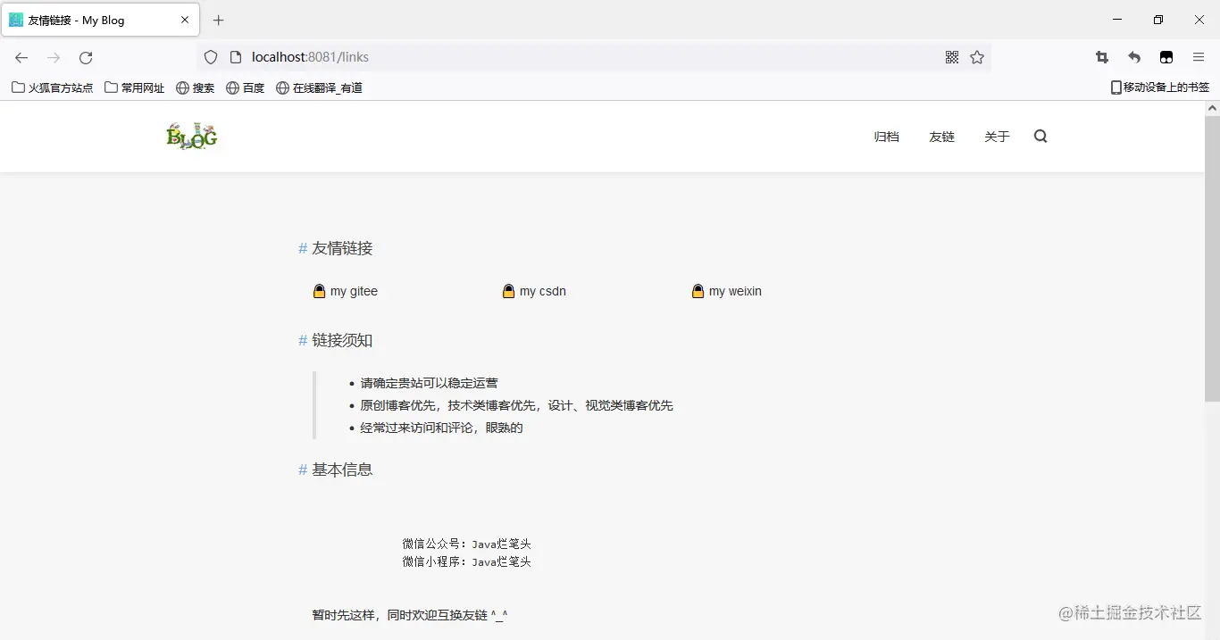1220x640 pixels.
Task: Reload the current page
Action: click(85, 57)
